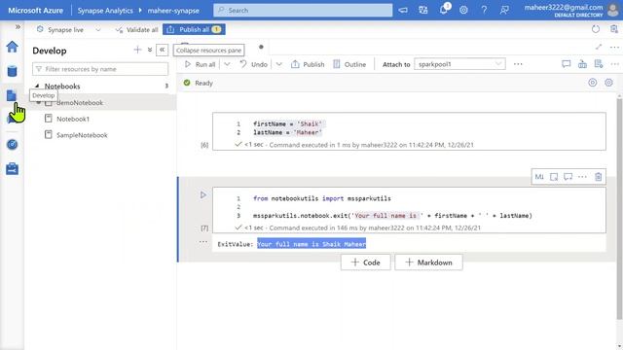Click the firstName code cell
Viewport: 623px width, 350px height.
pyautogui.click(x=409, y=131)
